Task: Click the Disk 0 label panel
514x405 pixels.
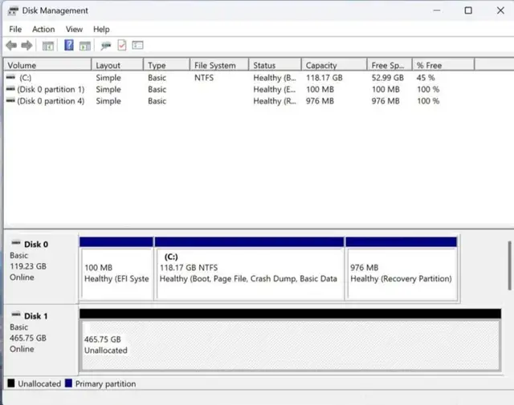Action: tap(41, 268)
